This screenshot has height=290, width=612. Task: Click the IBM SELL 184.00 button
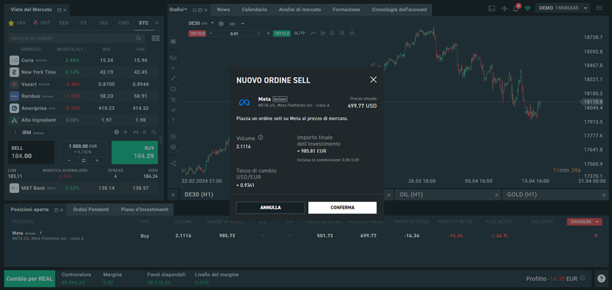coord(31,152)
